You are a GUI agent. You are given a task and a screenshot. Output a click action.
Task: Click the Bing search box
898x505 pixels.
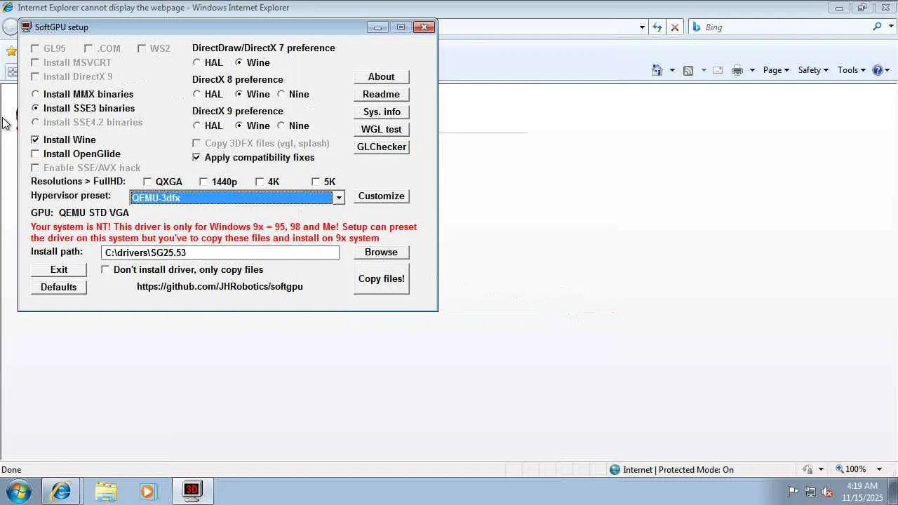780,27
